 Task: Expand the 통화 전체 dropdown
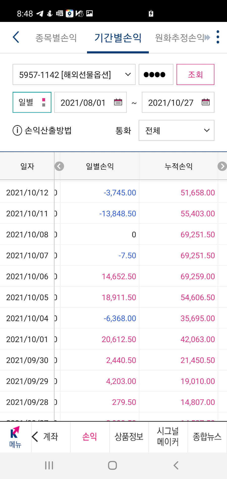(177, 130)
